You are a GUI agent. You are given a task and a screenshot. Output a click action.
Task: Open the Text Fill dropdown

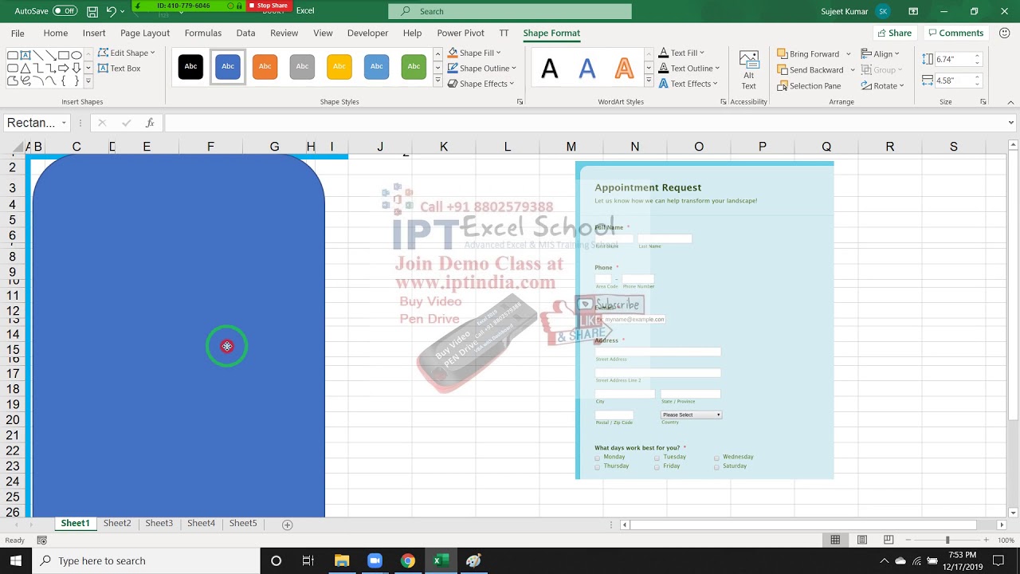click(x=681, y=53)
